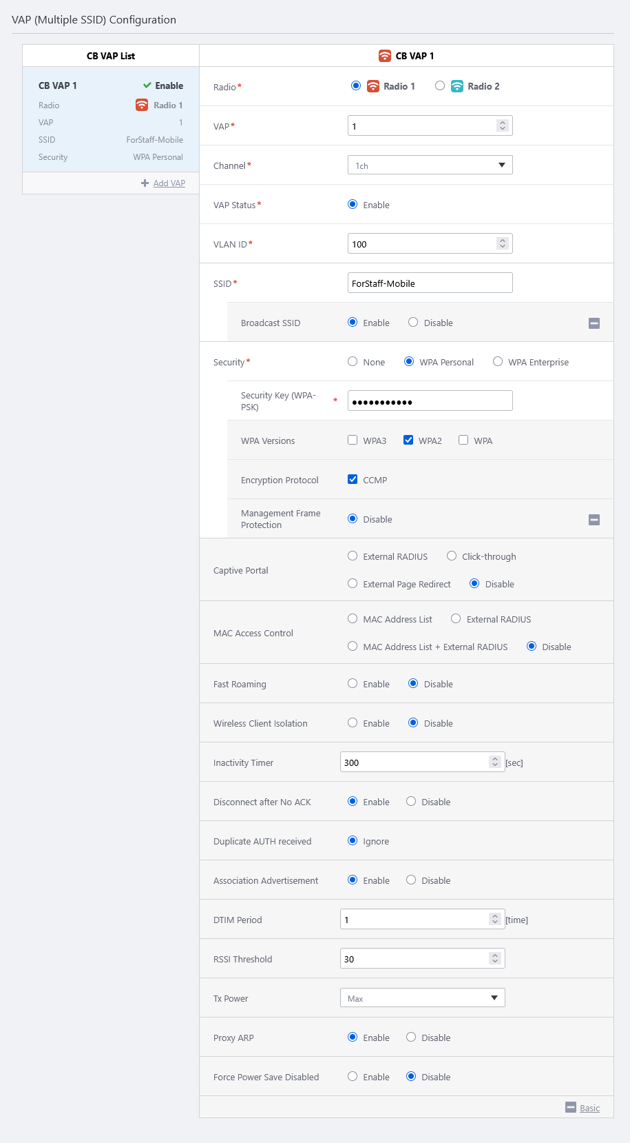
Task: Click the RSSI Threshold spinner control
Action: [494, 959]
